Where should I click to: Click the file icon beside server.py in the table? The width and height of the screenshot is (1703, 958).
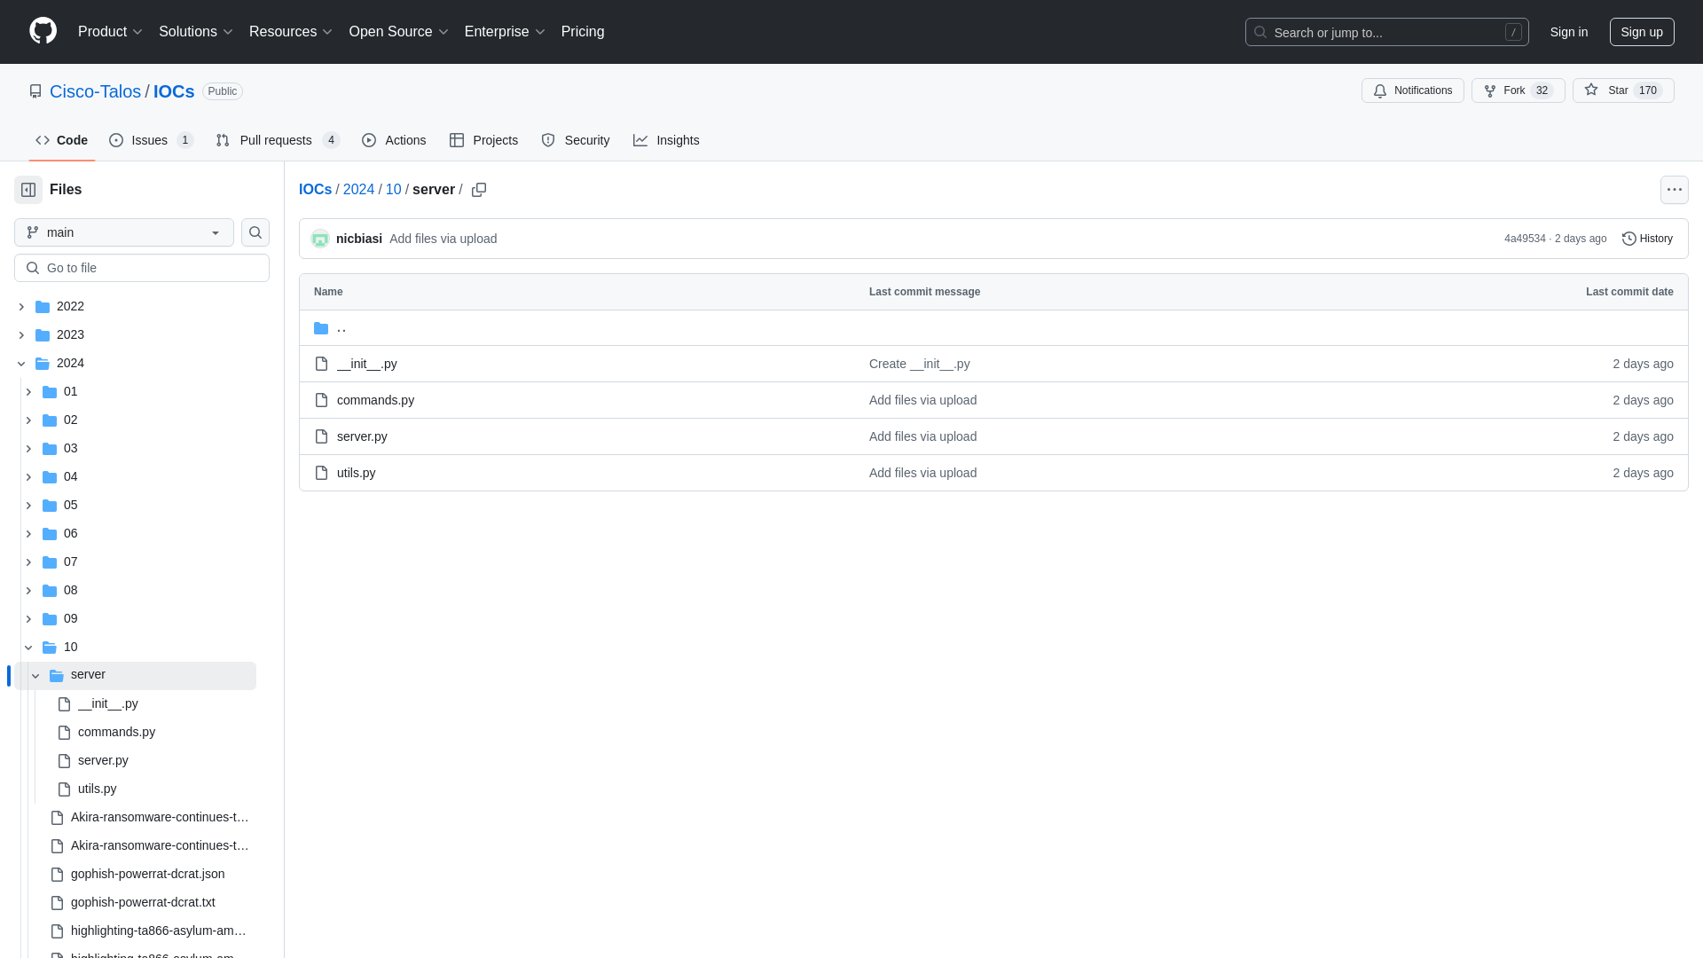(x=321, y=436)
